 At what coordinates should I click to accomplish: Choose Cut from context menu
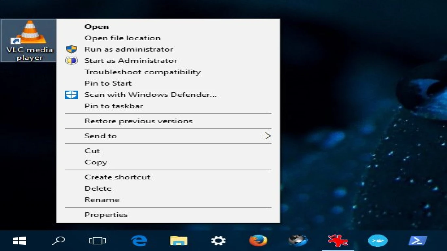click(x=92, y=151)
